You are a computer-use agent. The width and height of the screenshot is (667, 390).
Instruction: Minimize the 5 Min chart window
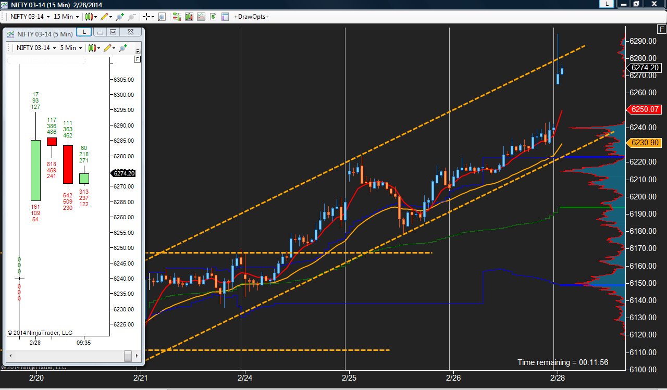pyautogui.click(x=100, y=32)
